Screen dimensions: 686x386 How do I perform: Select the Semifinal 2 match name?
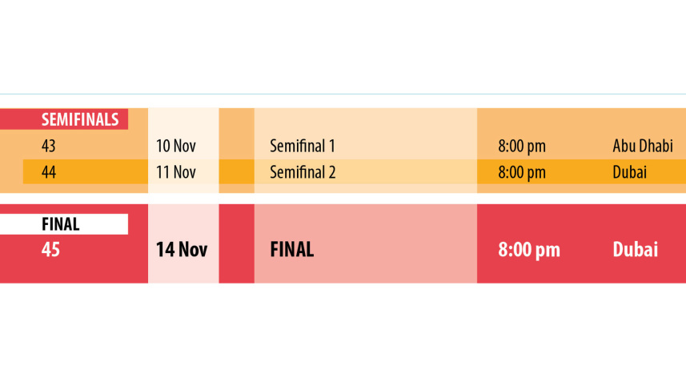(x=303, y=172)
